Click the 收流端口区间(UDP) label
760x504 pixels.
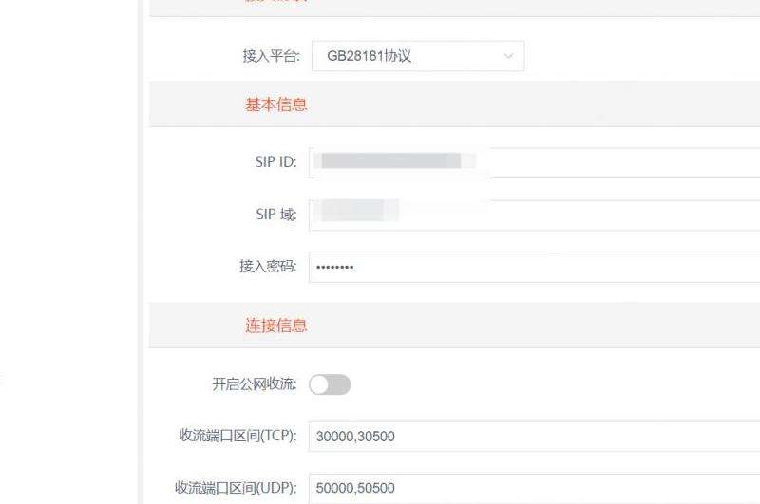click(x=236, y=488)
